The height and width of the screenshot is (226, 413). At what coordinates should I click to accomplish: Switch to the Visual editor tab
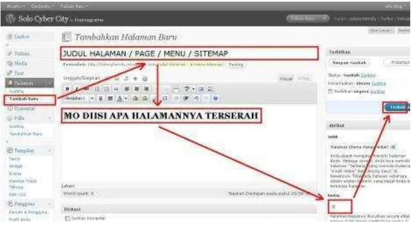286,79
